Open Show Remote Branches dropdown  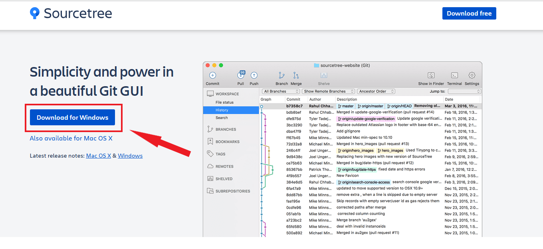(x=328, y=91)
